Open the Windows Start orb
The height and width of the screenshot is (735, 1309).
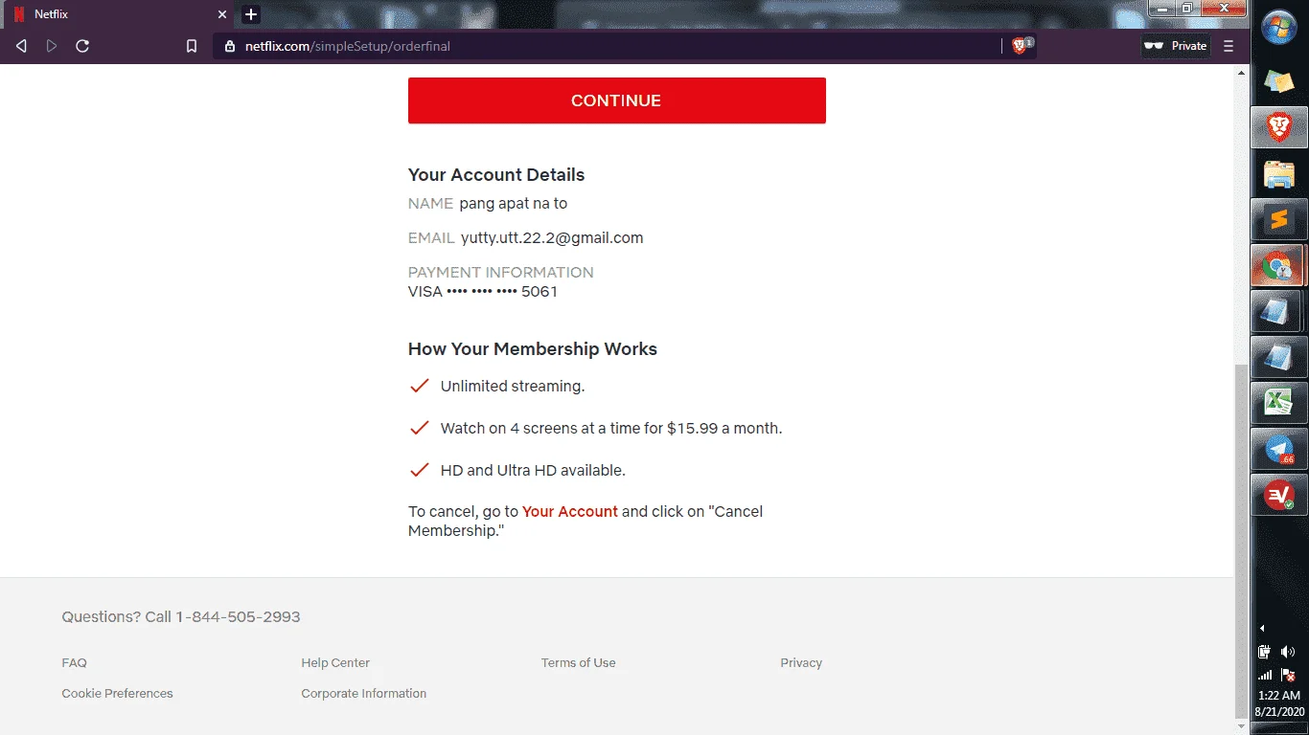[x=1279, y=28]
